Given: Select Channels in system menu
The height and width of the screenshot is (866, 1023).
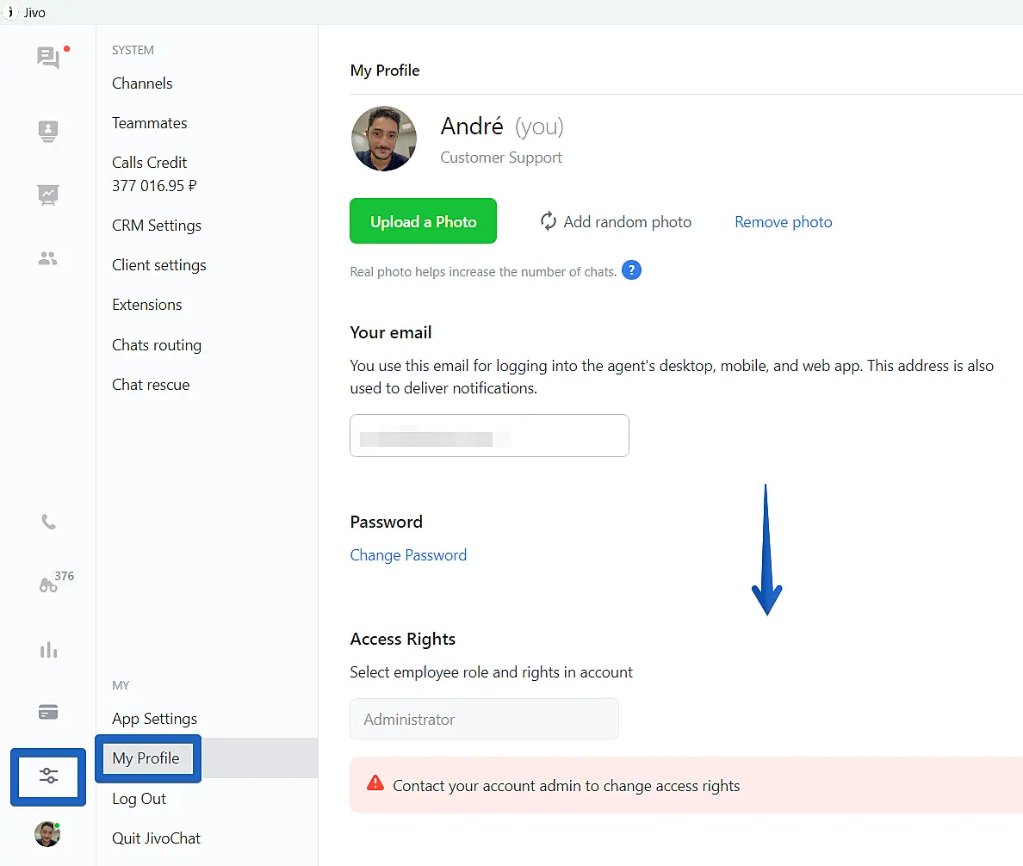Looking at the screenshot, I should [x=142, y=84].
